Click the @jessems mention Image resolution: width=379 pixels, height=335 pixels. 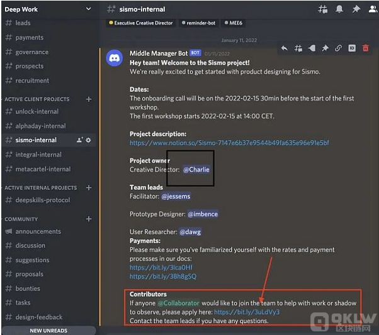point(176,197)
